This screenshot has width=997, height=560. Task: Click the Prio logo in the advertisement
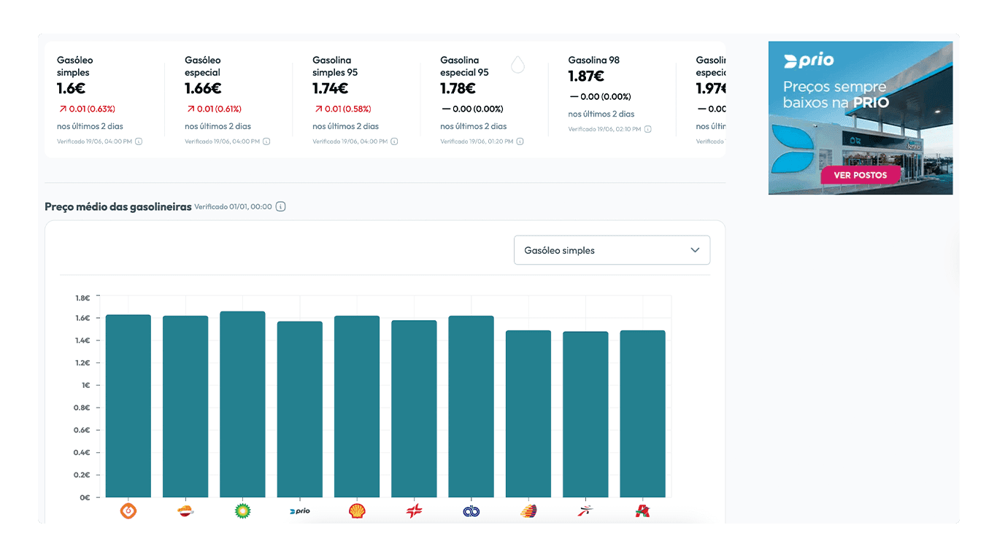tap(809, 61)
